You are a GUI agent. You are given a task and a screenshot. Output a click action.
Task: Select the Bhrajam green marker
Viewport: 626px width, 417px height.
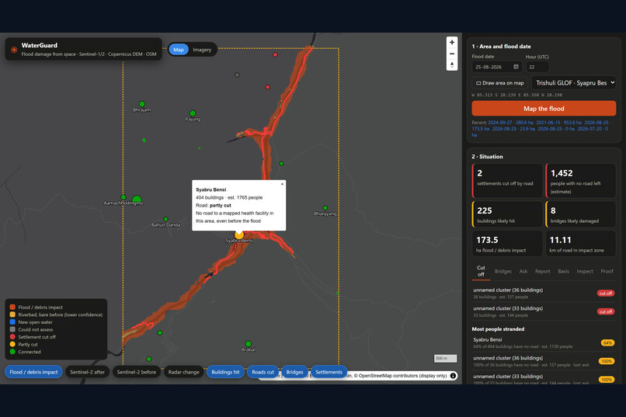141,104
